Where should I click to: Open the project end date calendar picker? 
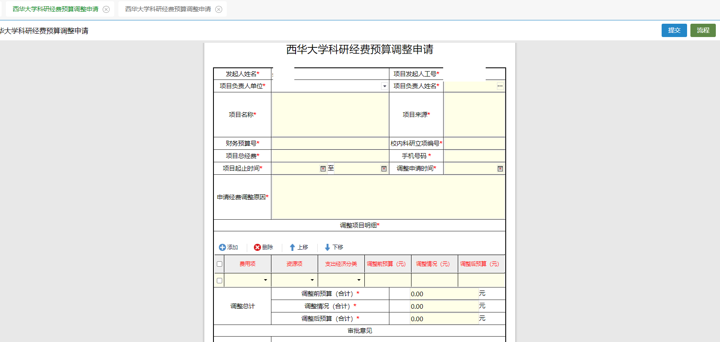[384, 169]
